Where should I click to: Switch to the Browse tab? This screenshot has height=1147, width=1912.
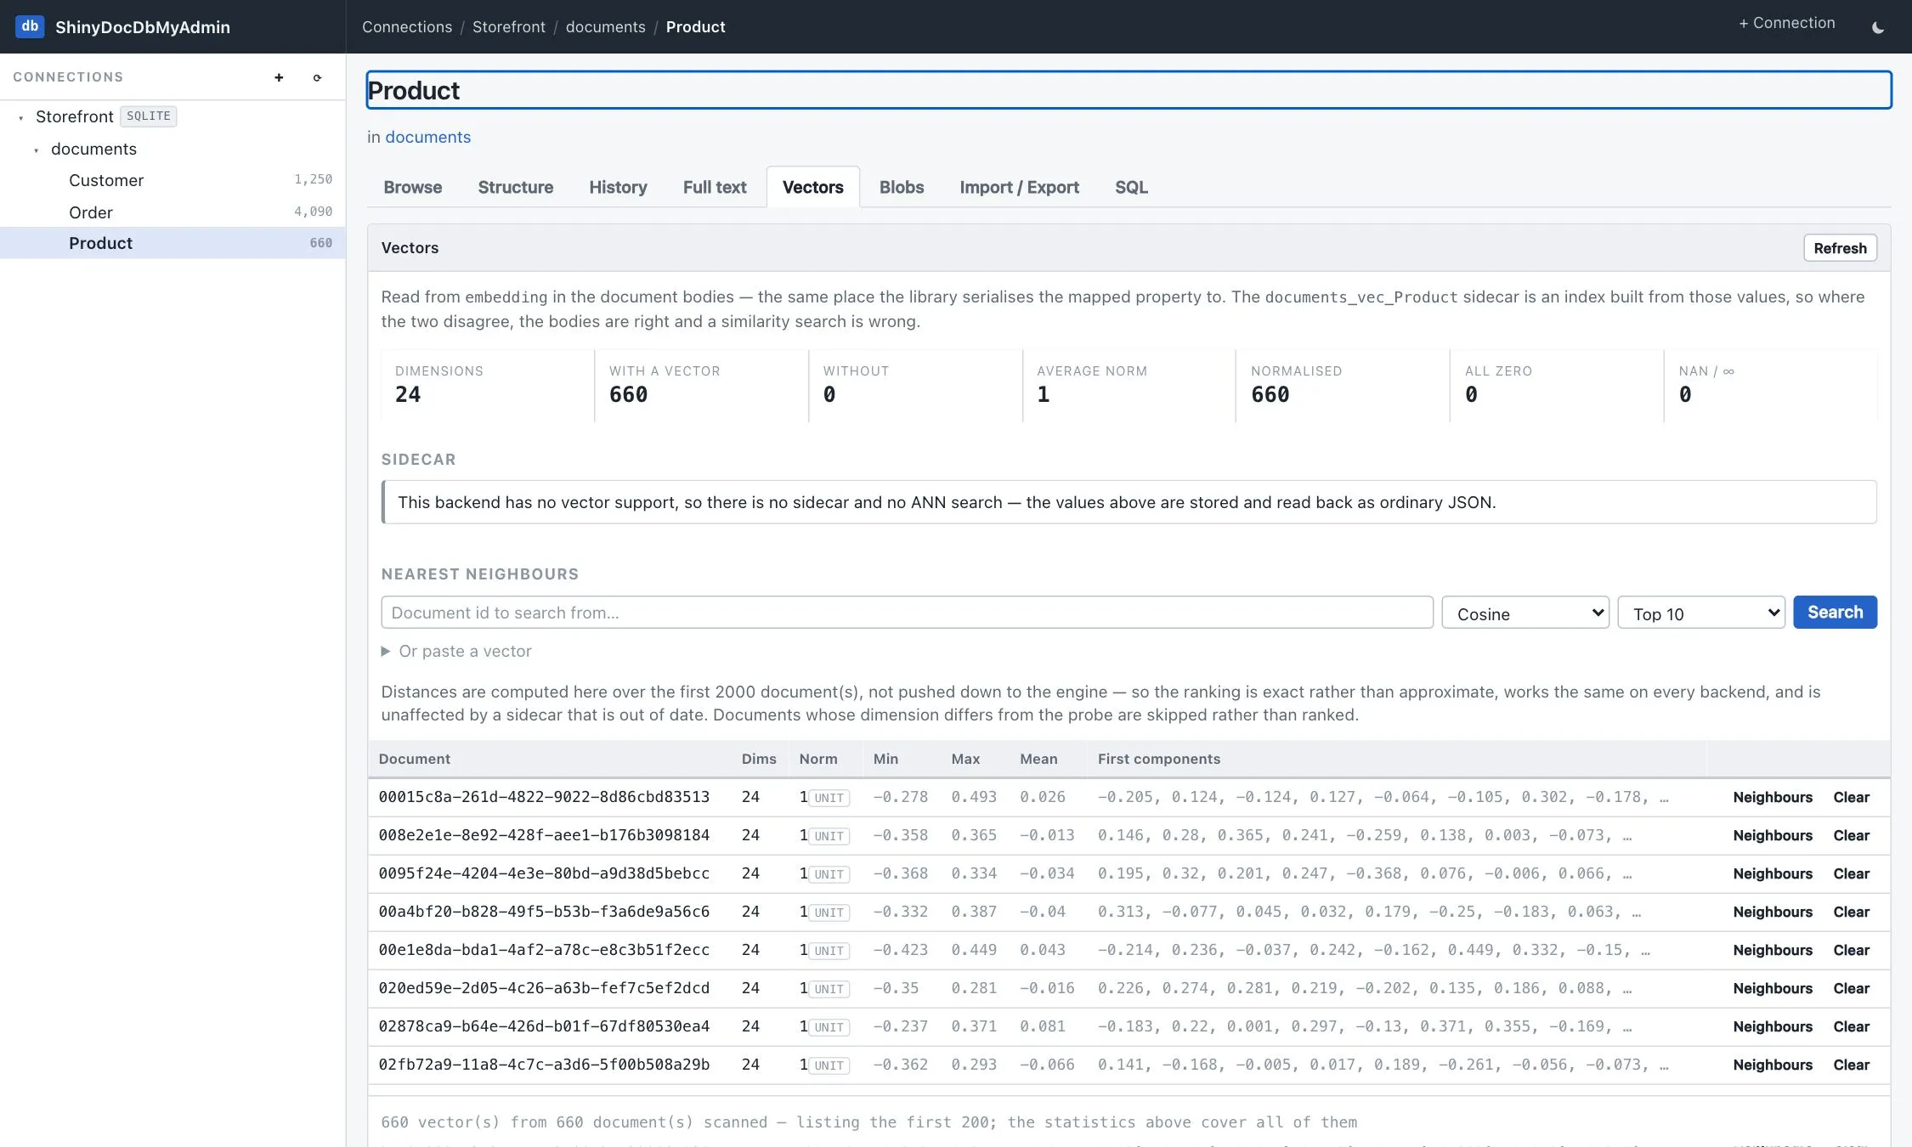point(413,187)
